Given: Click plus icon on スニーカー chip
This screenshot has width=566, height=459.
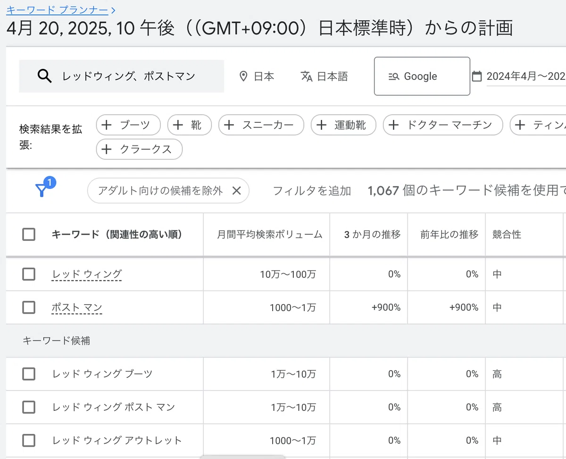Looking at the screenshot, I should pyautogui.click(x=229, y=125).
